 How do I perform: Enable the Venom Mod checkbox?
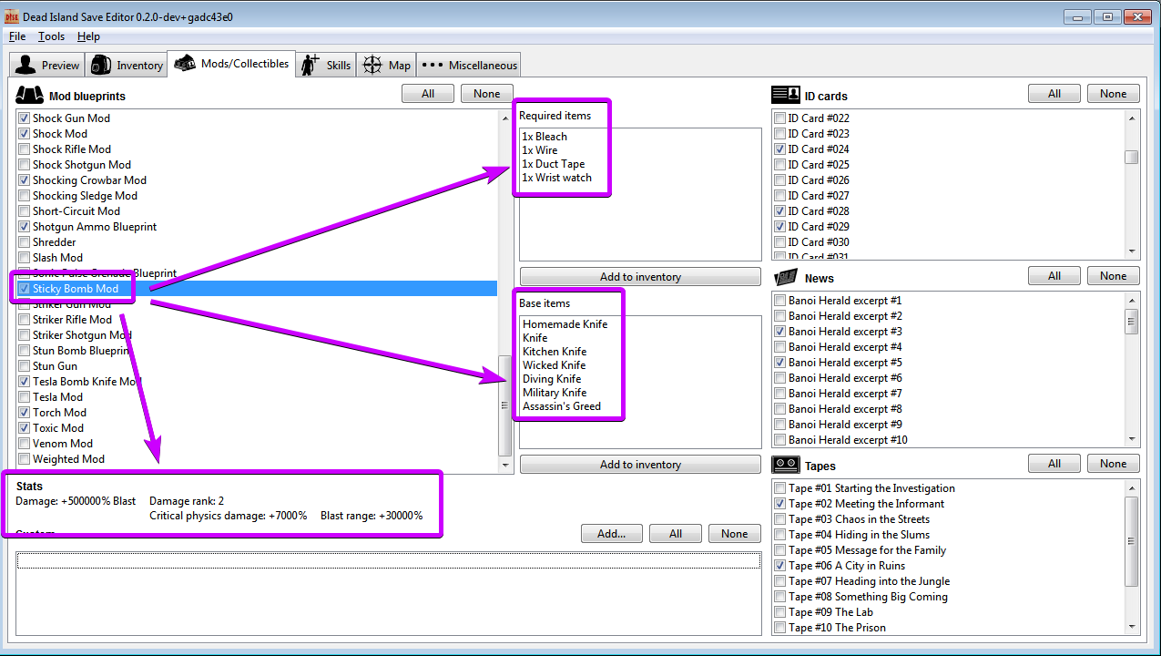[x=25, y=444]
